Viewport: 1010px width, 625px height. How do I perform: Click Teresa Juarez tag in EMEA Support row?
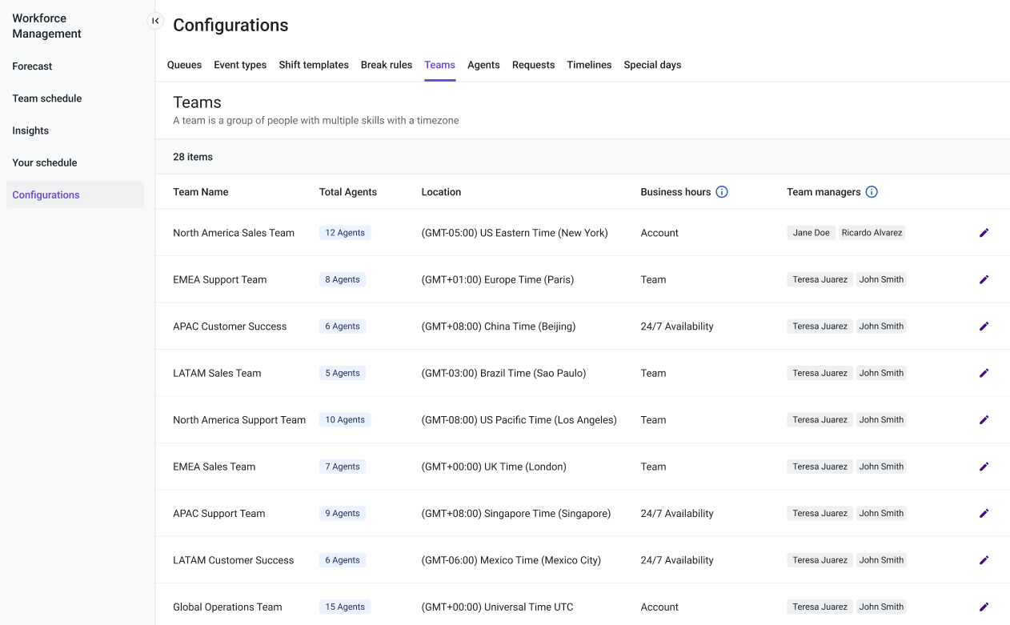click(x=820, y=279)
